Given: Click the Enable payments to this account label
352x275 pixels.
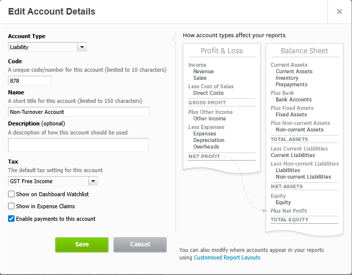Looking at the screenshot, I should pyautogui.click(x=56, y=219).
